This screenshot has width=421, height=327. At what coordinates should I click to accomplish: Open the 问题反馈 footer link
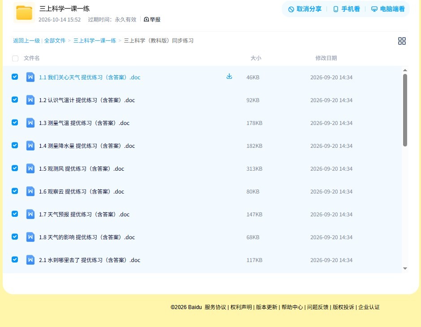[x=318, y=307]
